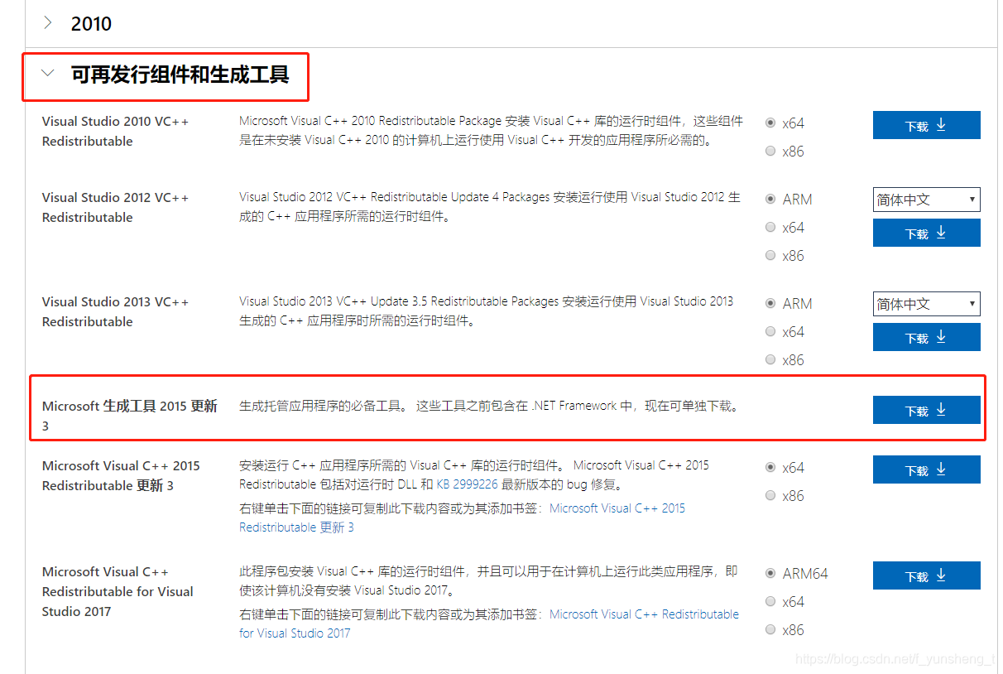Select ARM for Visual Studio 2012 VC++ Redistributable
Screen dimensions: 1003x674
point(770,199)
